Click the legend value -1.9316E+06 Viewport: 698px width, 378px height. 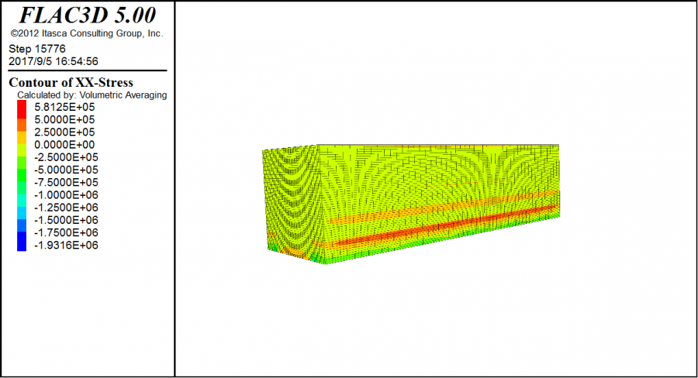coord(66,245)
